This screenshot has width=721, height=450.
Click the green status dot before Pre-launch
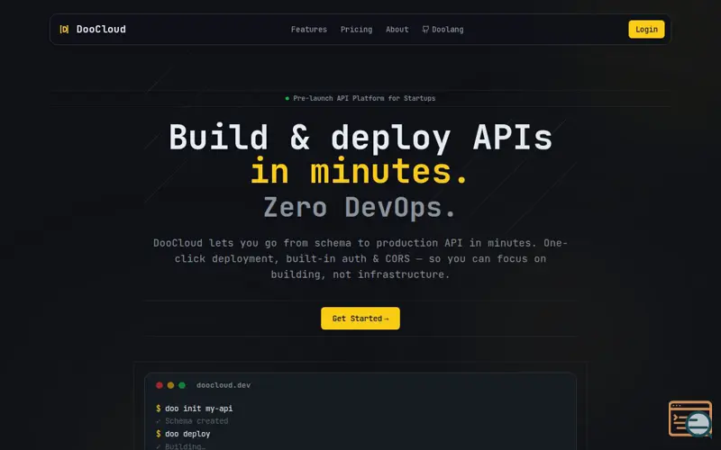tap(287, 98)
